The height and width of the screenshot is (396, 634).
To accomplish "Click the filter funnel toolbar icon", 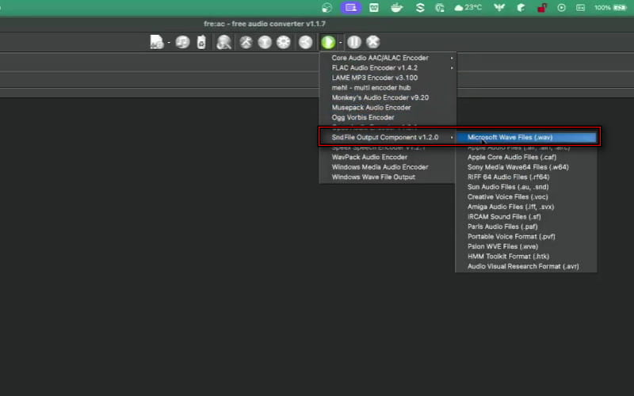I will point(265,42).
